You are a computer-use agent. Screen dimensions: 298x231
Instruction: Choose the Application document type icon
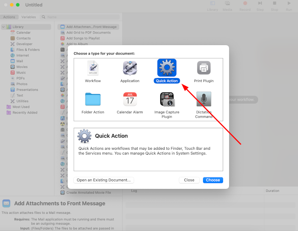(x=130, y=68)
